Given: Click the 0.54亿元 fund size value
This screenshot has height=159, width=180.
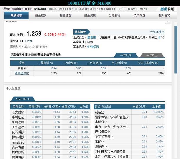Looking at the screenshot, I should click(93, 47).
